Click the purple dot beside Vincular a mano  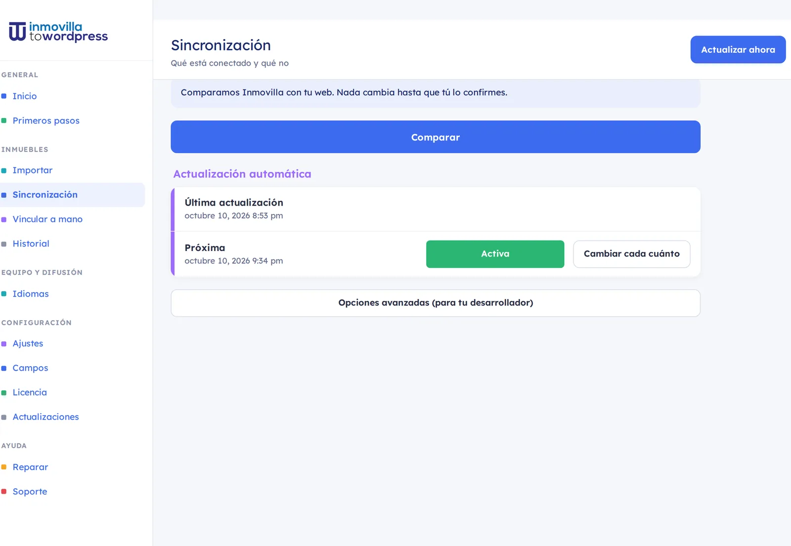pos(4,219)
